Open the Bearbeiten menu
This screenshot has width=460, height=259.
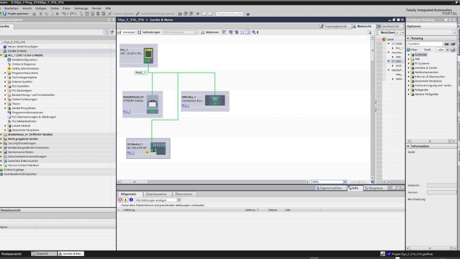(11, 8)
